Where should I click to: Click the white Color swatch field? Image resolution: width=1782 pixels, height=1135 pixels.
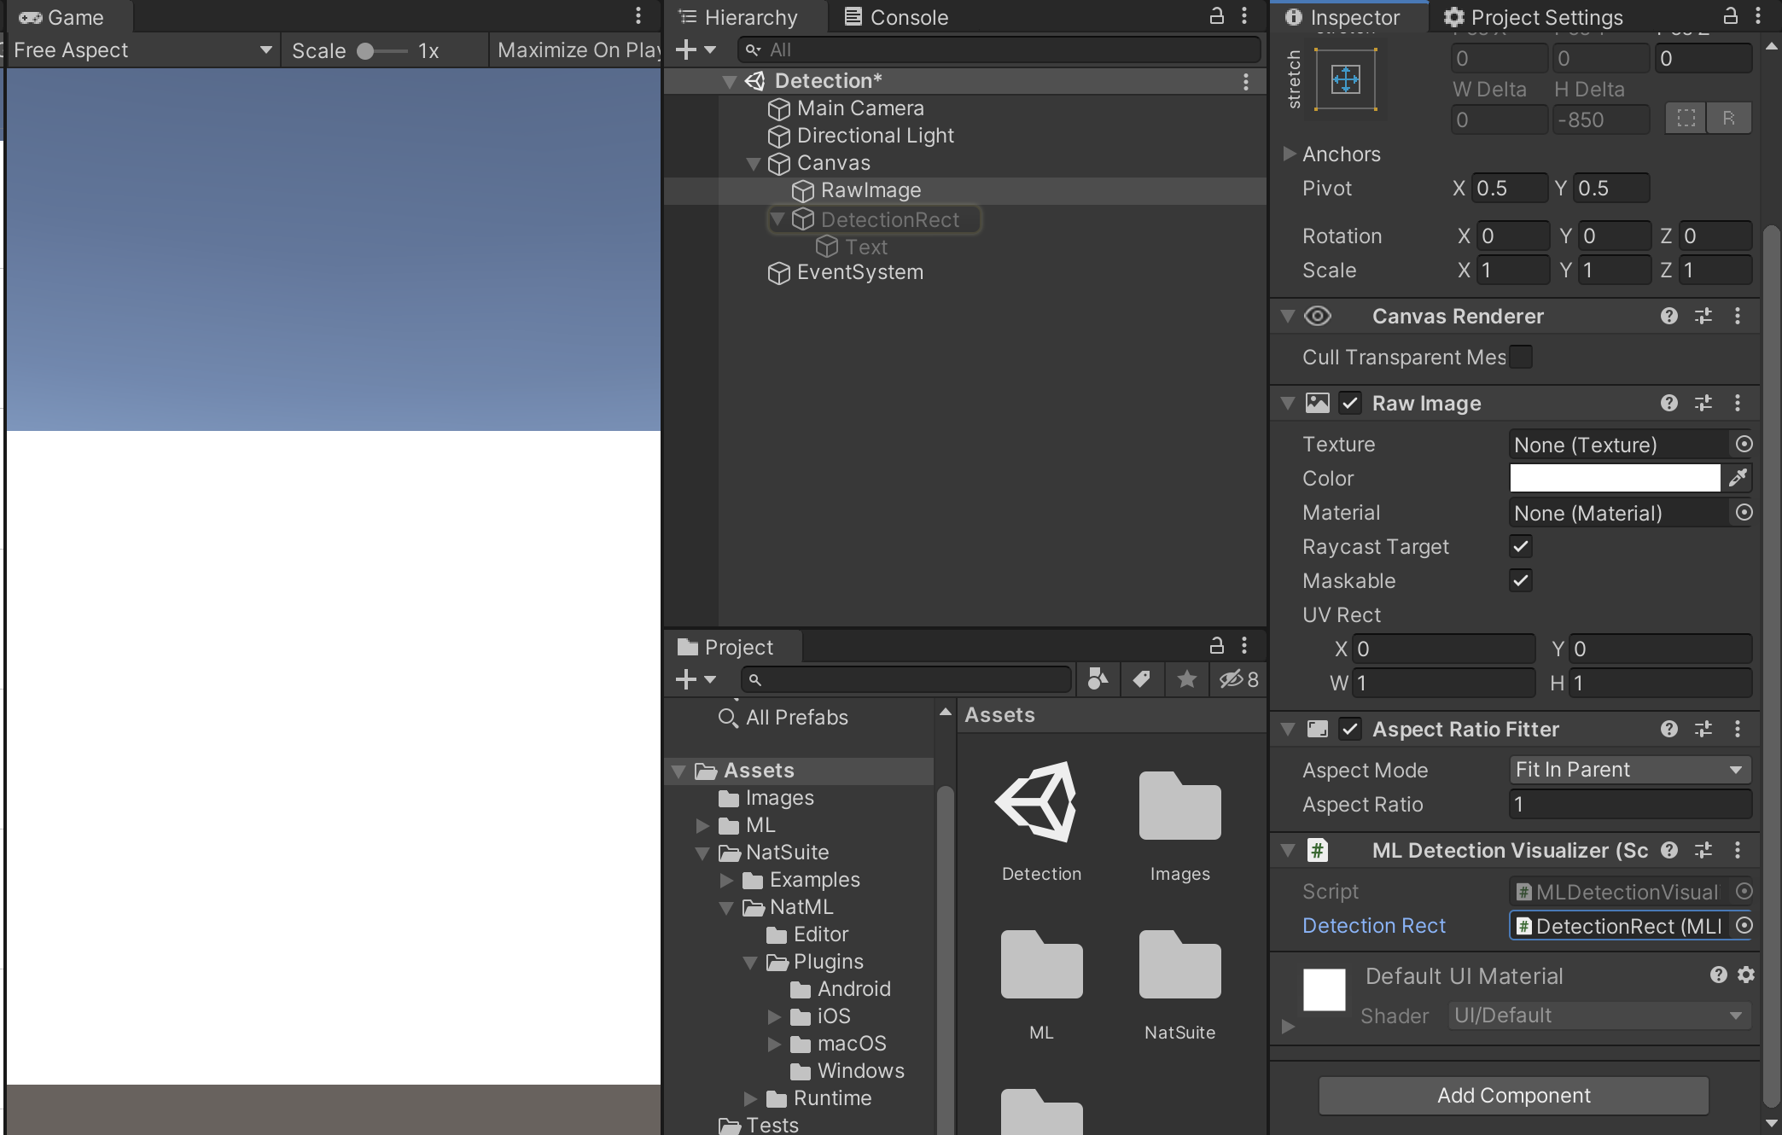pyautogui.click(x=1614, y=478)
